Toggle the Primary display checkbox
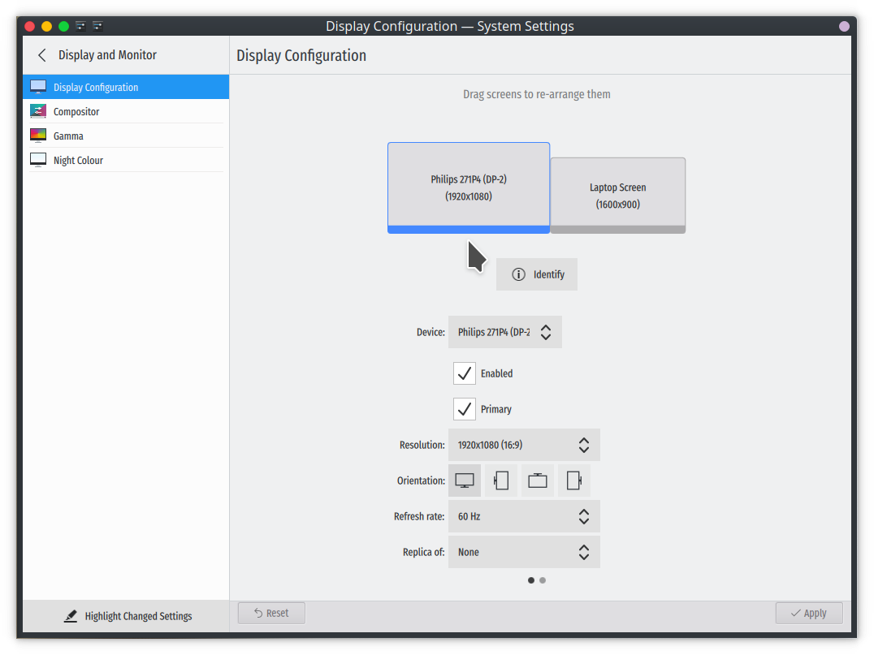Screen dimensions: 874x655 coord(465,409)
